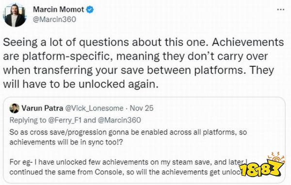Open the @Marcin360 mention in reply line
This screenshot has height=185, width=291.
click(119, 120)
